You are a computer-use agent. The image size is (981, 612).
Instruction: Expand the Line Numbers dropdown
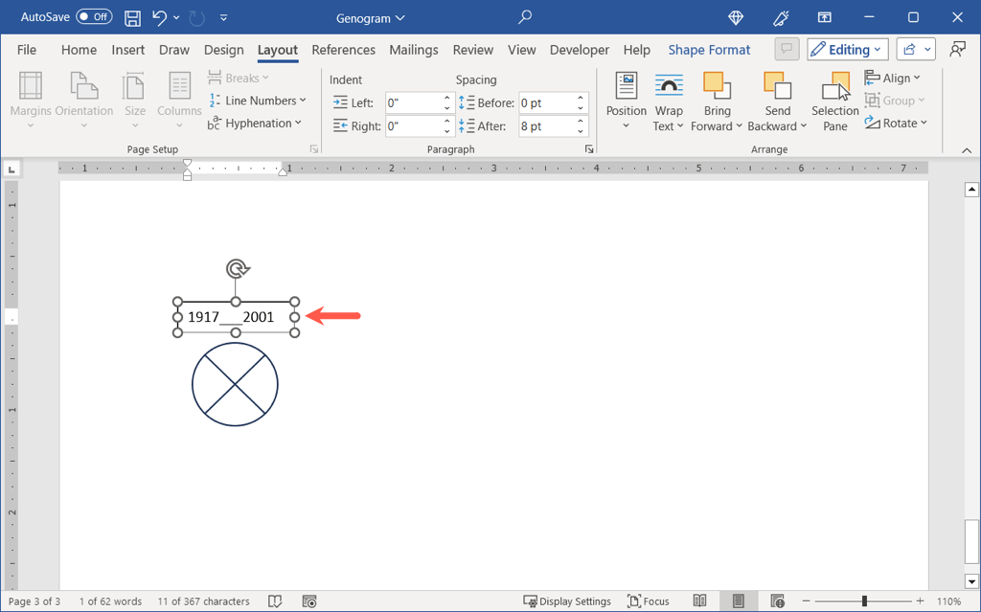(257, 101)
